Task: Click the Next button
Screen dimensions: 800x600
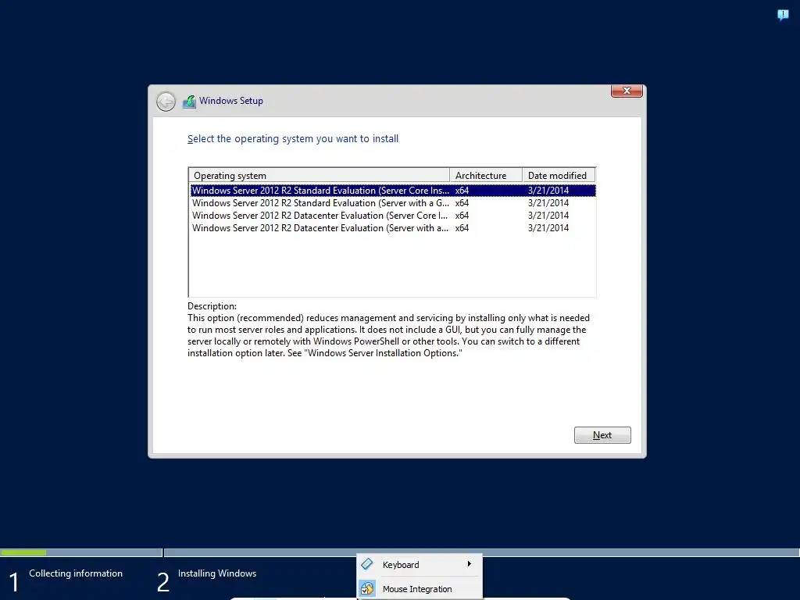Action: click(602, 435)
